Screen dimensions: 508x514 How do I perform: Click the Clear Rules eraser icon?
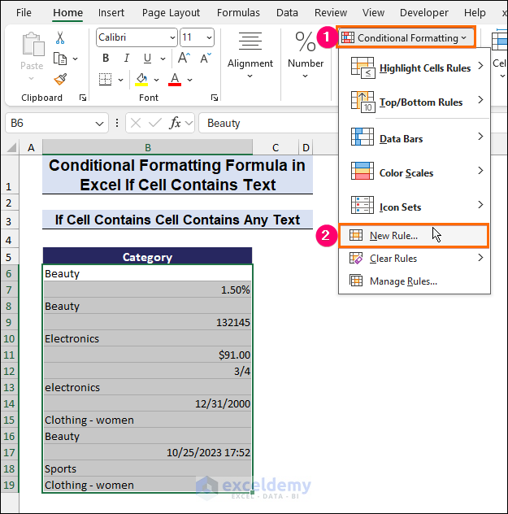tap(356, 258)
